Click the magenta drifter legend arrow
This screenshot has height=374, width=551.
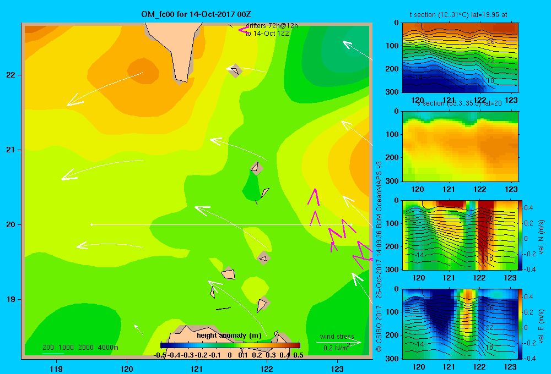pyautogui.click(x=244, y=30)
